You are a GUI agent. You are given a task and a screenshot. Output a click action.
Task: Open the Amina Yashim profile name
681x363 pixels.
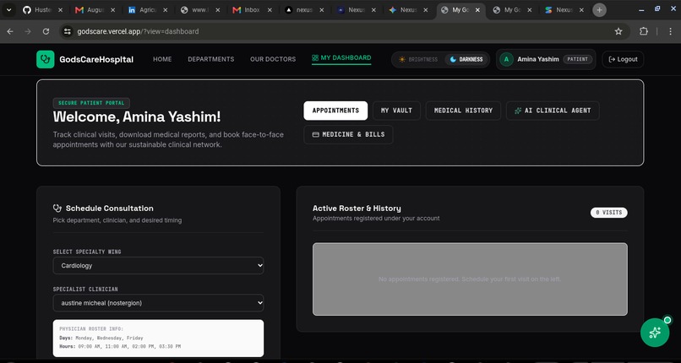coord(538,59)
